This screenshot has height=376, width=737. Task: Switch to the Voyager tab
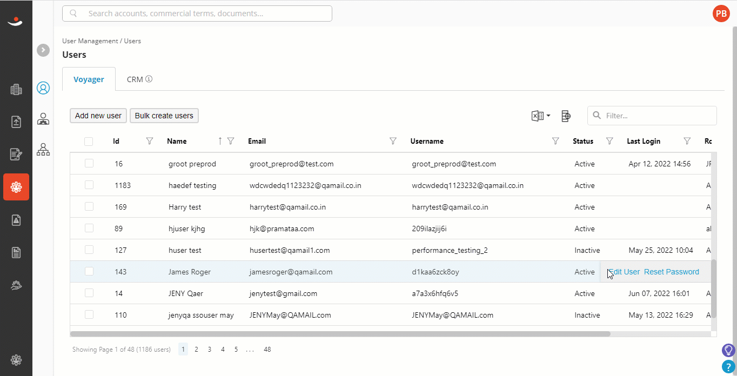click(x=89, y=79)
